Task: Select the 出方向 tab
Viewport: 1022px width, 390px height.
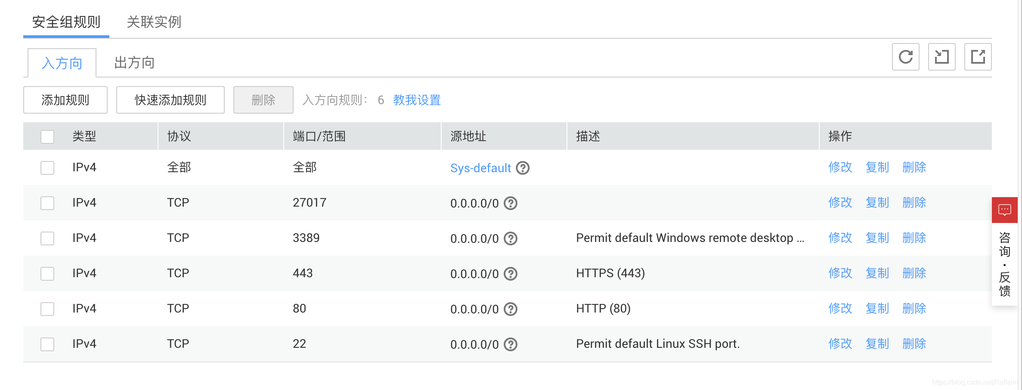Action: [x=134, y=63]
